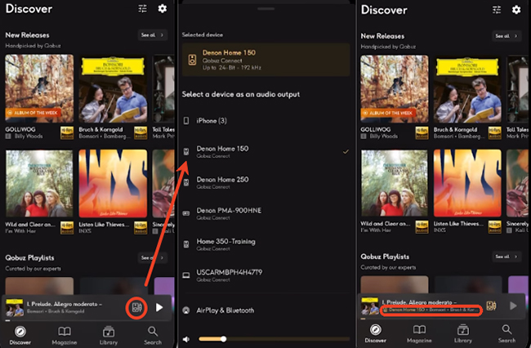This screenshot has height=348, width=531.
Task: Tap Hi-Res badge beside Wild and Clear, right screen
Action: [x=422, y=227]
